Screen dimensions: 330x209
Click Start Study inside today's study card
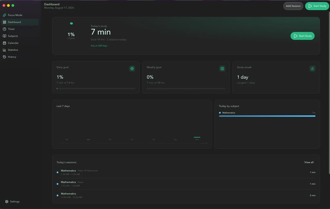point(302,36)
